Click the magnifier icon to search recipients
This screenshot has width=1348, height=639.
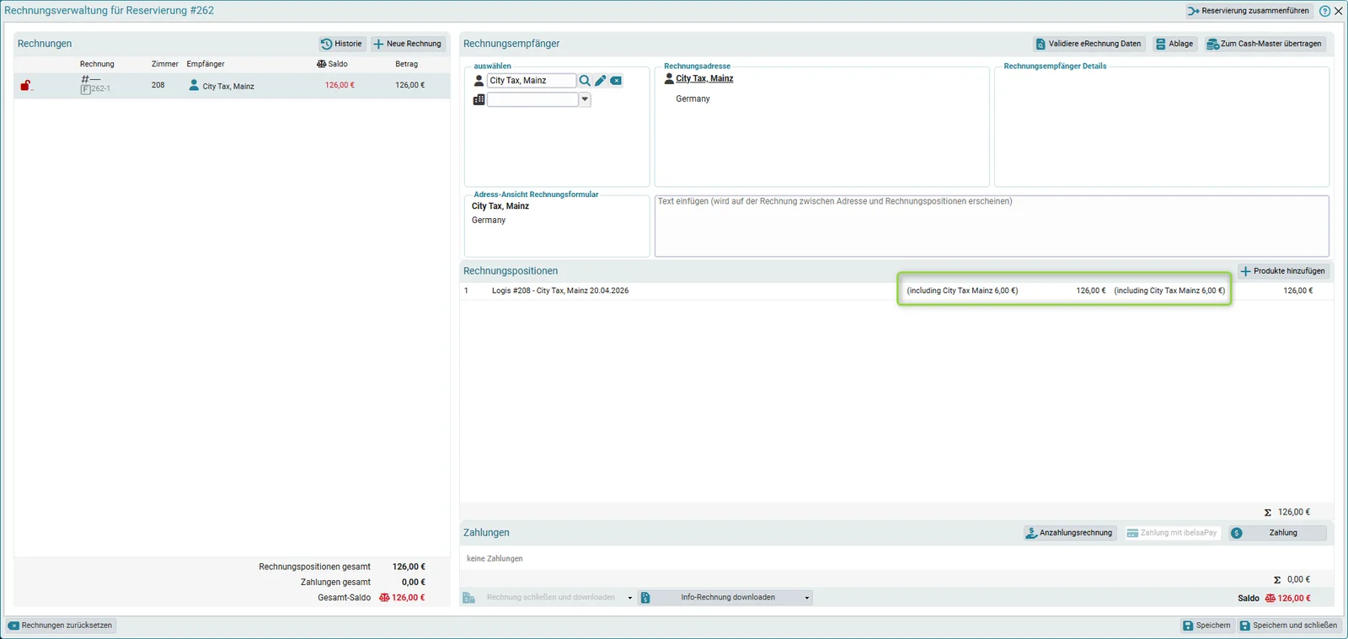(x=585, y=81)
